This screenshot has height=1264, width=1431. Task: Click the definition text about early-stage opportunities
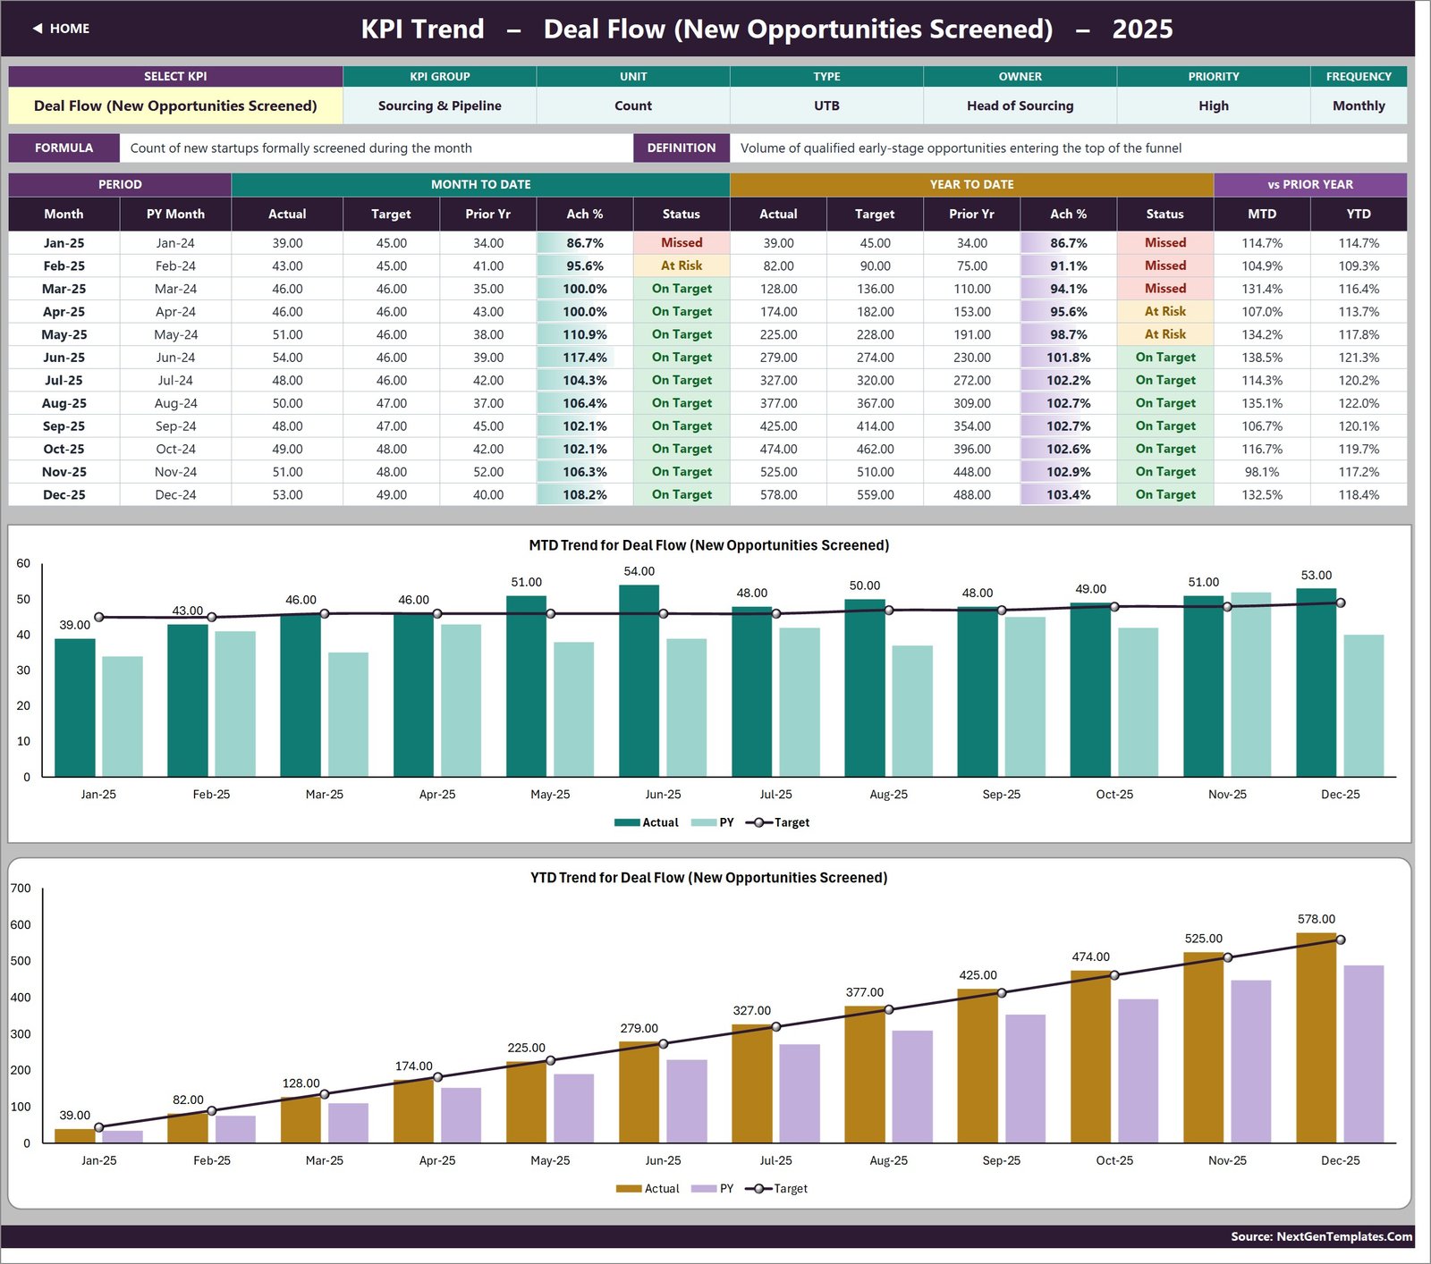pos(961,148)
